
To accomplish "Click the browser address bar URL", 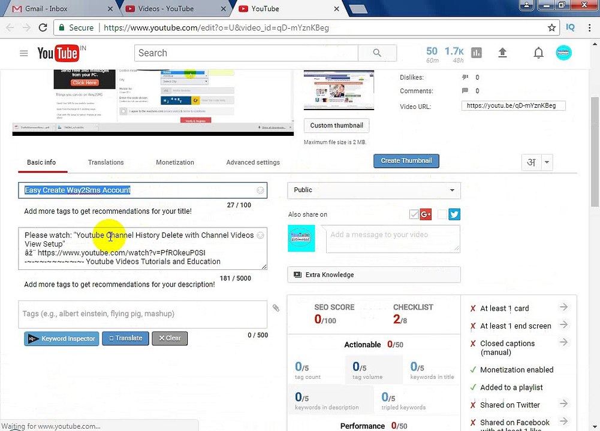I will (216, 28).
